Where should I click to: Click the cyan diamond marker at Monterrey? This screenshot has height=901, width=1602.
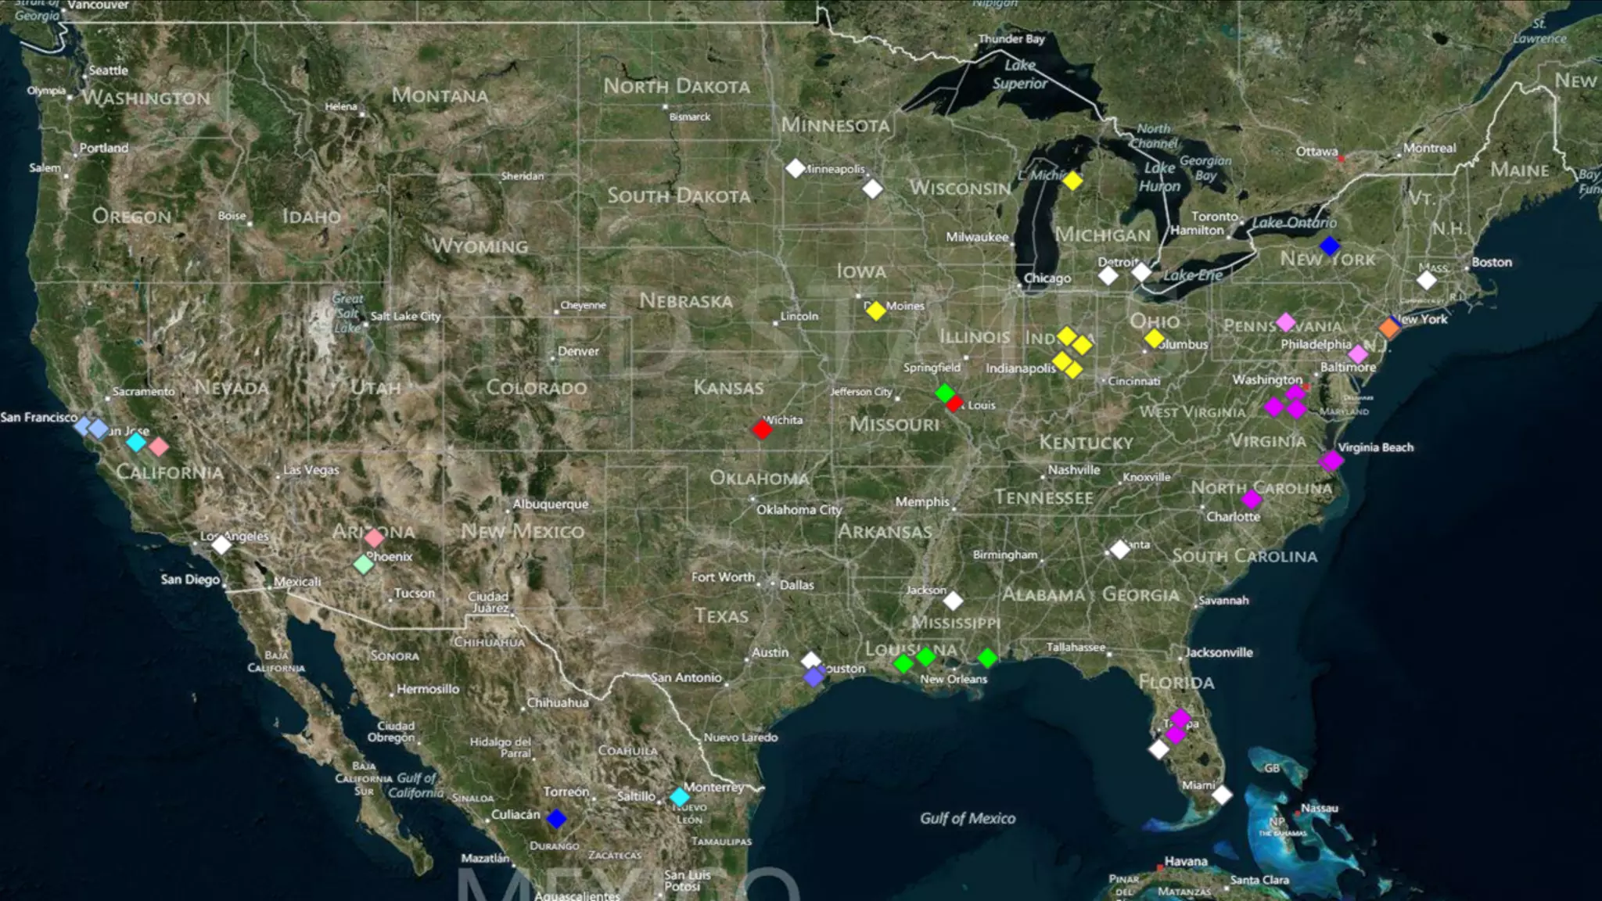point(680,797)
